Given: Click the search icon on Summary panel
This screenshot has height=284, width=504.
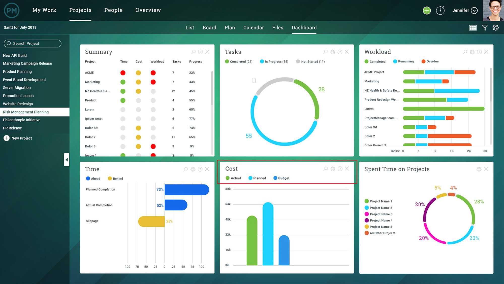Looking at the screenshot, I should point(193,52).
